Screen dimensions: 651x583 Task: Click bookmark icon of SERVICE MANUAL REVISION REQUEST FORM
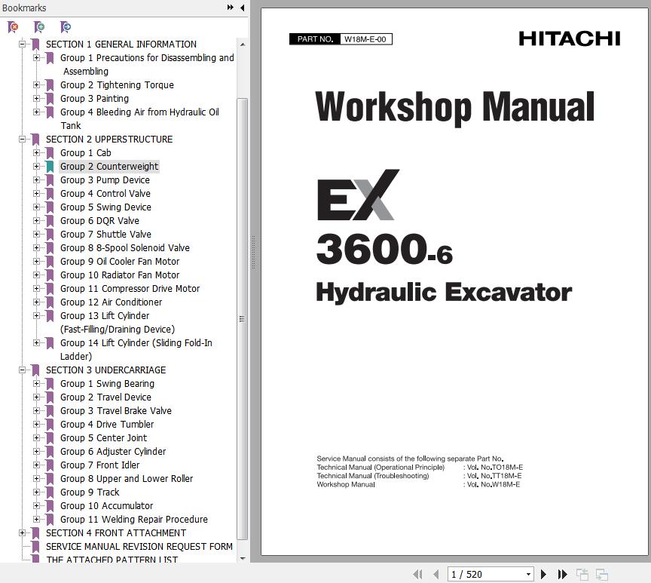point(35,547)
